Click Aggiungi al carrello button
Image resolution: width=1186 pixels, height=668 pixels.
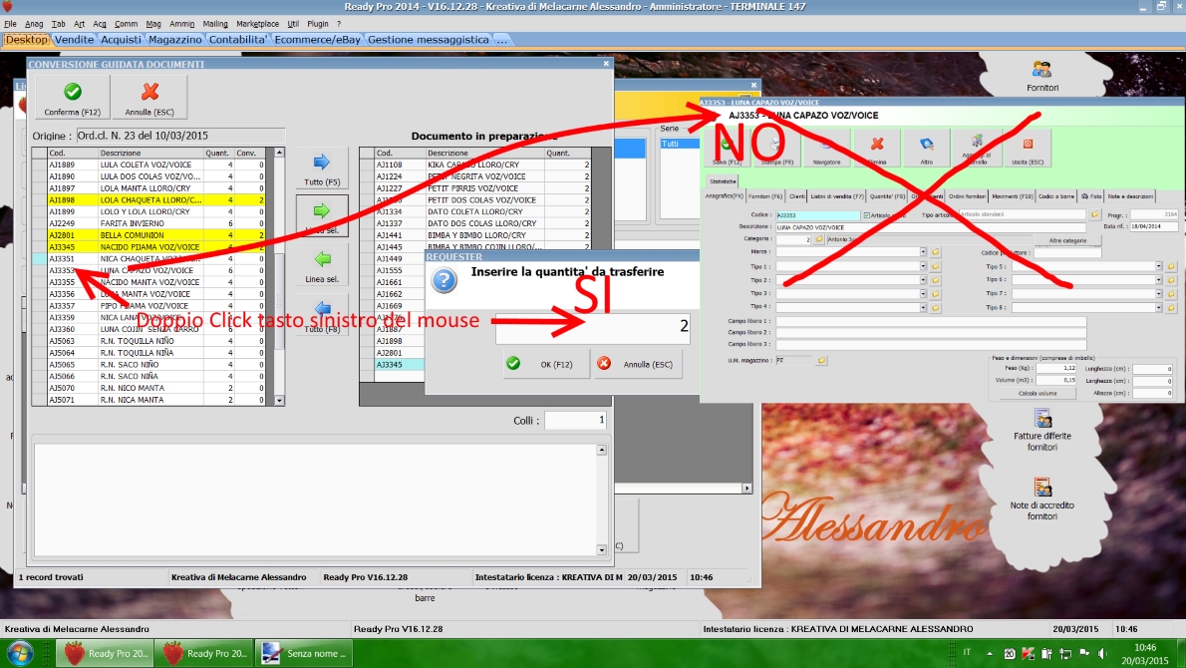coord(978,149)
